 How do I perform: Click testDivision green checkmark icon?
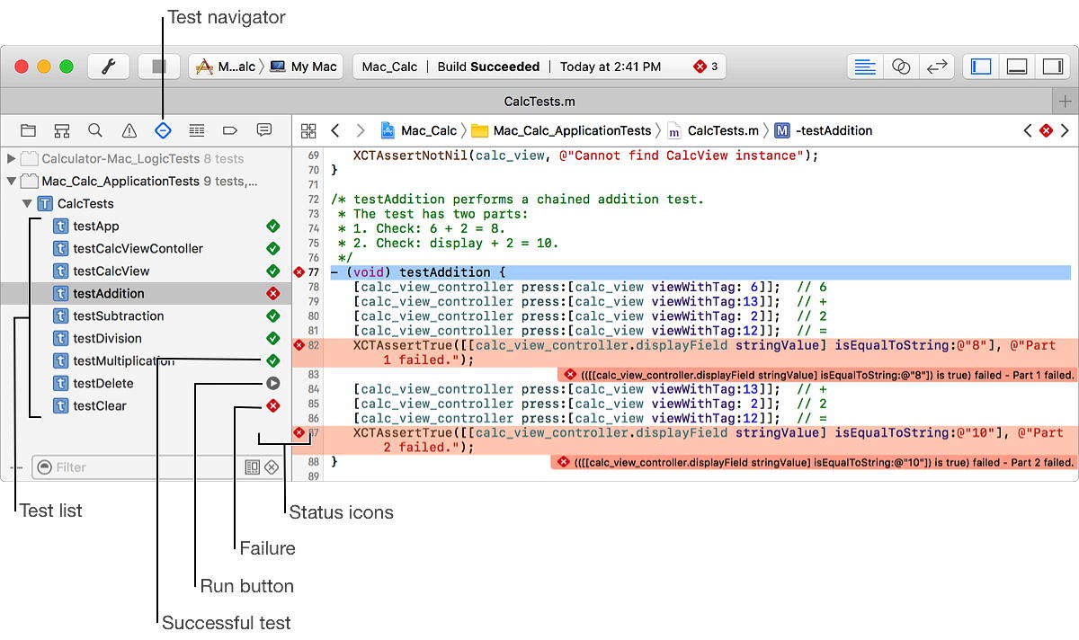273,338
